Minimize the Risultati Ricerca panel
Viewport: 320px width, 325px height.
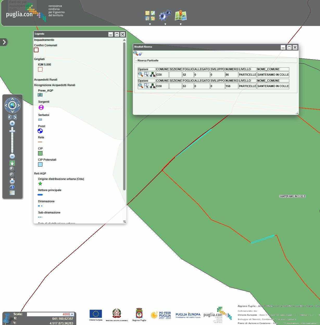283,47
